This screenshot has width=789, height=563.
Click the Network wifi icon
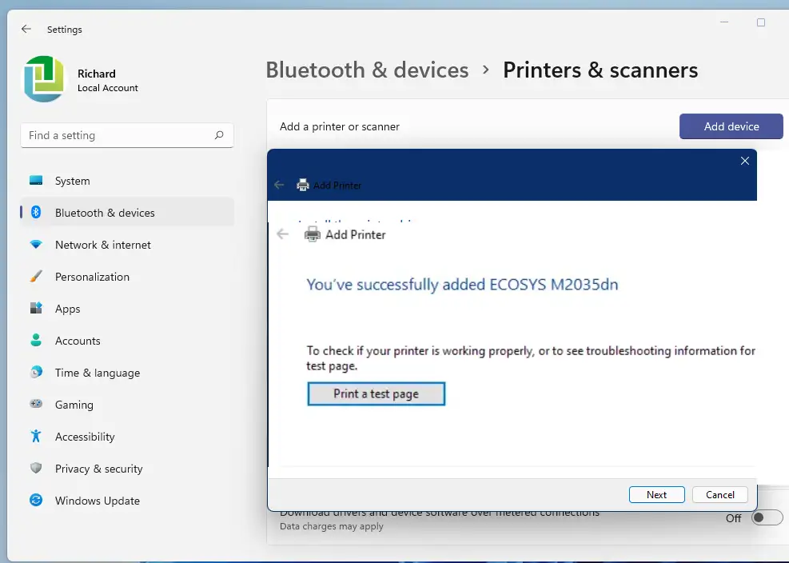tap(36, 244)
